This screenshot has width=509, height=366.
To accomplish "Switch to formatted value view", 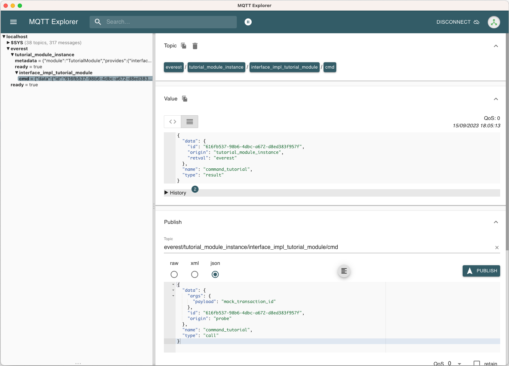I will click(189, 121).
